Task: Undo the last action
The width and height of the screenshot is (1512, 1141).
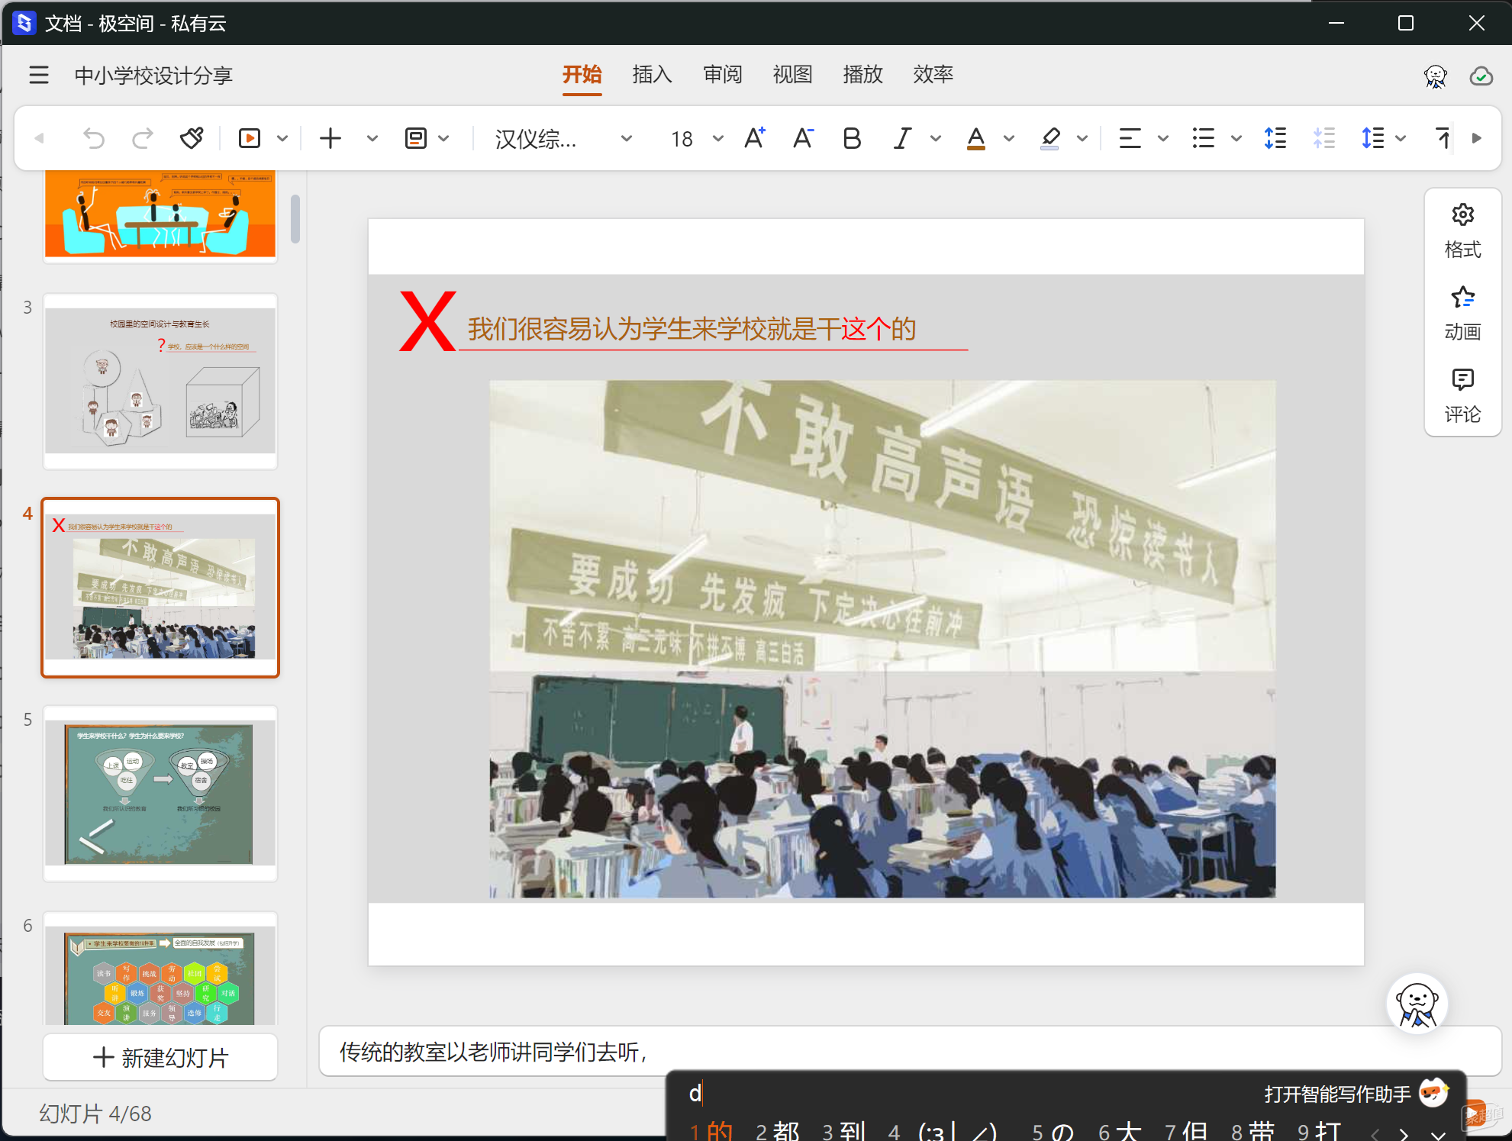Action: point(94,138)
